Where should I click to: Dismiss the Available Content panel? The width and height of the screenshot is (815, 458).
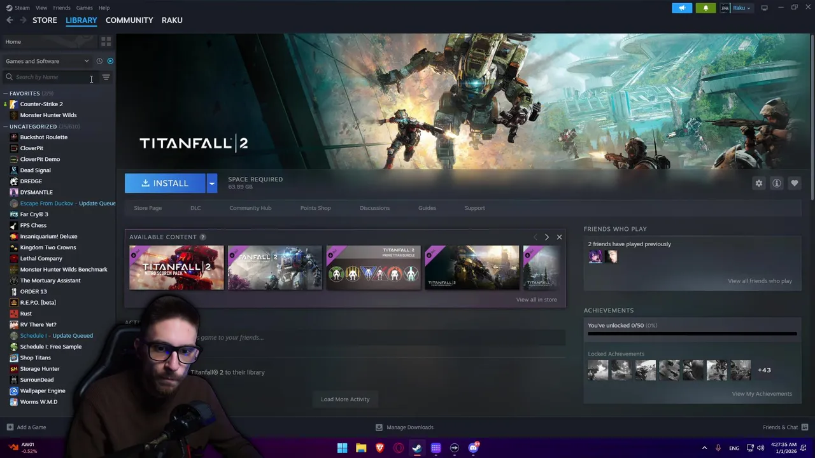point(559,237)
